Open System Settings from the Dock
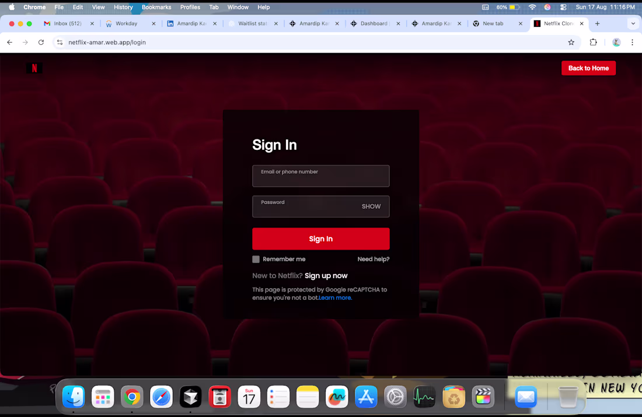The width and height of the screenshot is (642, 417). pos(395,397)
